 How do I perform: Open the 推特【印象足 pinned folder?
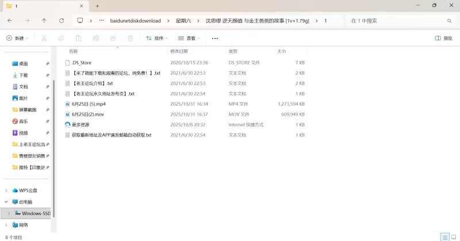(32, 167)
